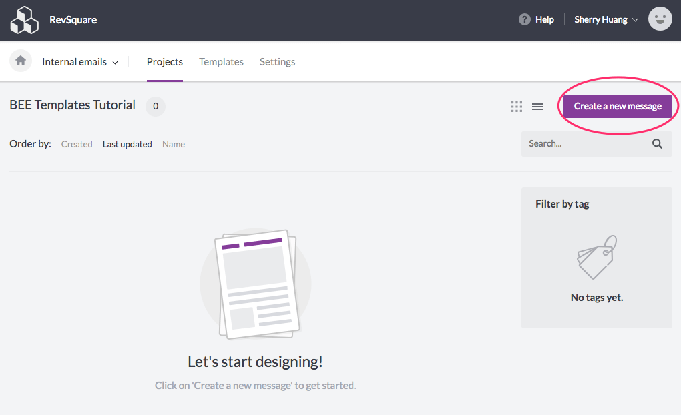
Task: Expand the Sherry Huang account menu
Action: pos(606,19)
